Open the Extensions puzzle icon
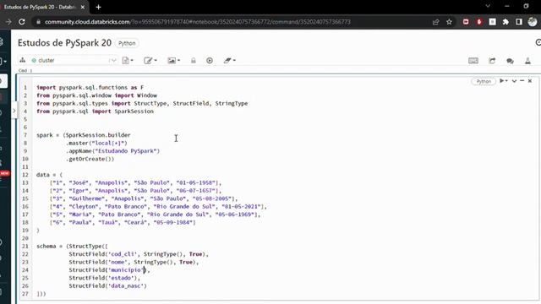Image resolution: width=541 pixels, height=304 pixels. click(505, 22)
